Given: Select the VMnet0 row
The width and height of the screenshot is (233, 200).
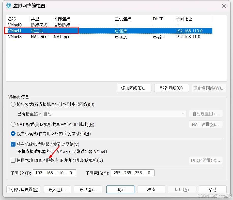Looking at the screenshot, I should [109, 25].
